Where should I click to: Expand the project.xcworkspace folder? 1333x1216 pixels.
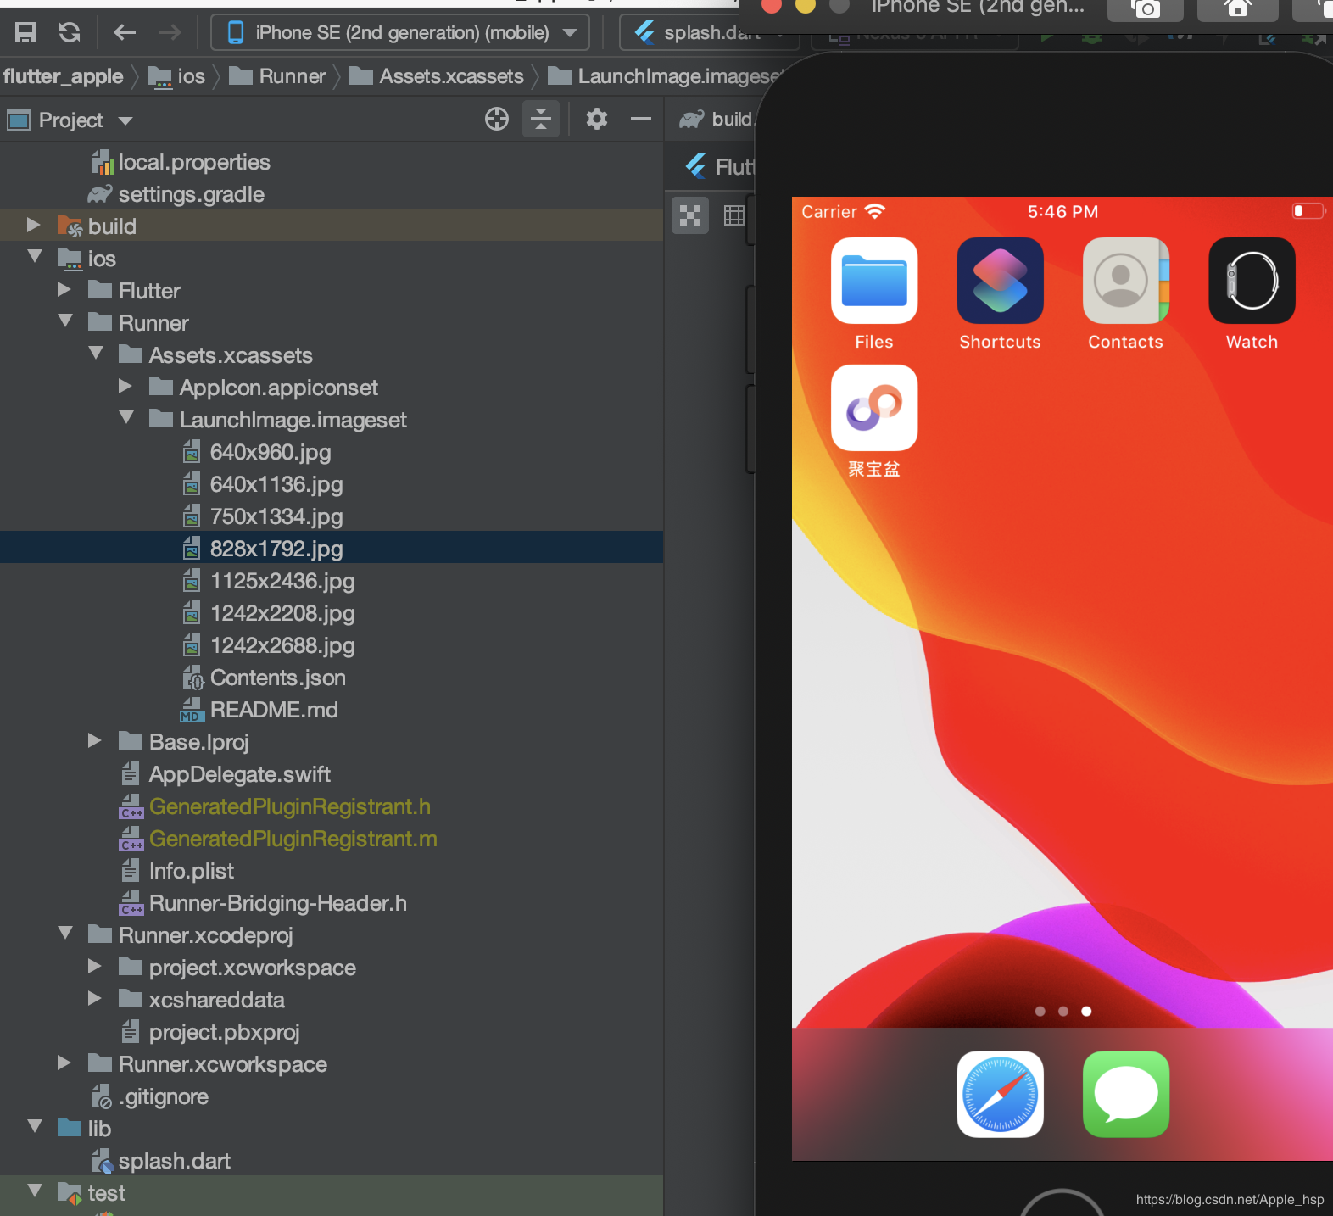95,967
